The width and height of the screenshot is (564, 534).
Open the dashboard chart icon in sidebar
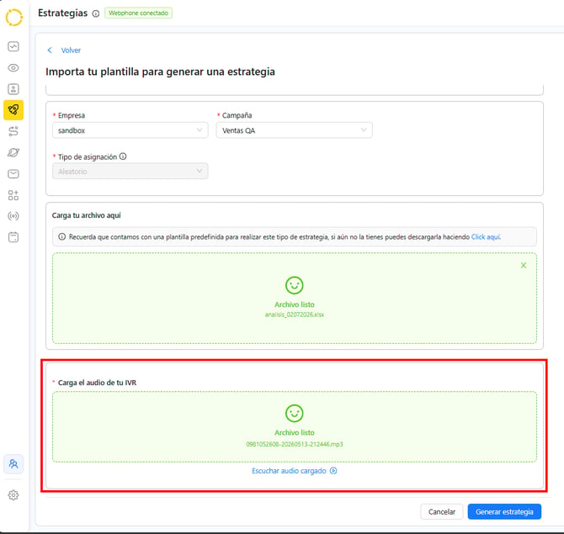[x=13, y=46]
